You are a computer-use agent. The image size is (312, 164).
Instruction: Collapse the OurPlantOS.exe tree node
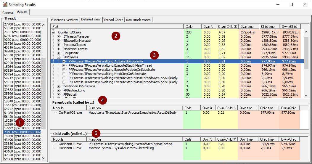pyautogui.click(x=53, y=32)
